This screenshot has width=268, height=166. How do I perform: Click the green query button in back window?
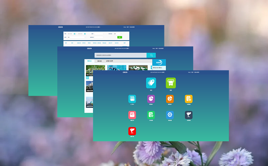pos(120,37)
